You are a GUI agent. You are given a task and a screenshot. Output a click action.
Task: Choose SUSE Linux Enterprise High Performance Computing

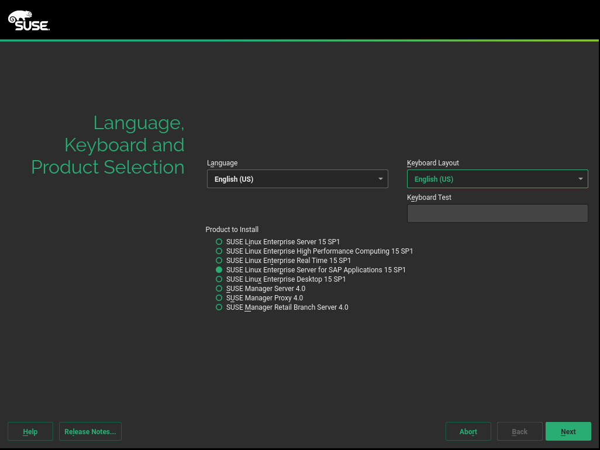[x=219, y=251]
